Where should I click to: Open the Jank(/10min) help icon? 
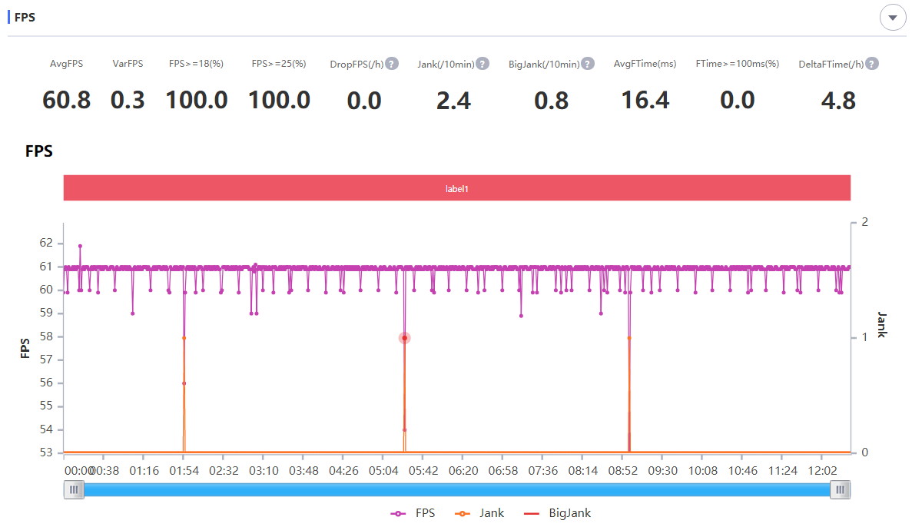pos(483,64)
